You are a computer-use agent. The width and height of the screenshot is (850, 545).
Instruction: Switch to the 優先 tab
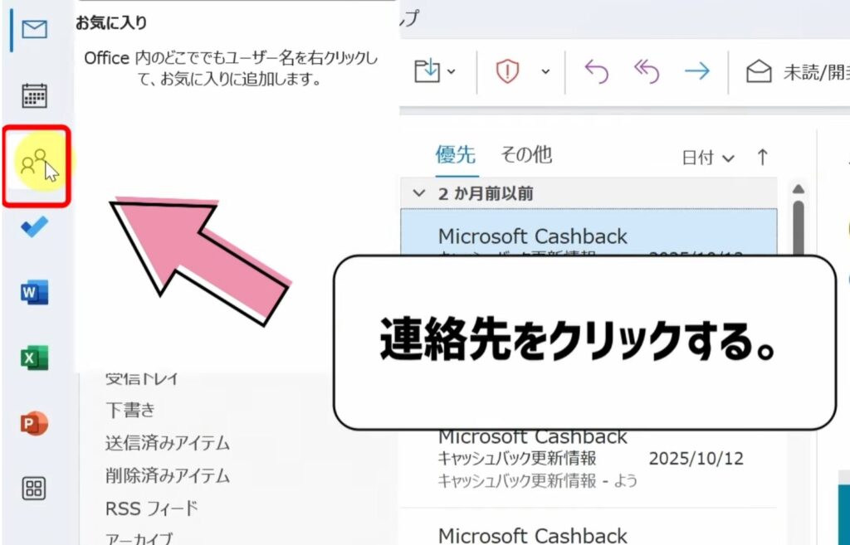456,154
